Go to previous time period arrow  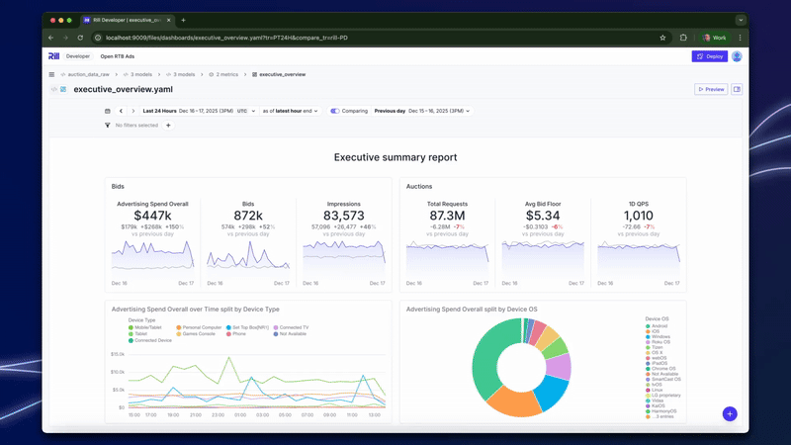121,111
